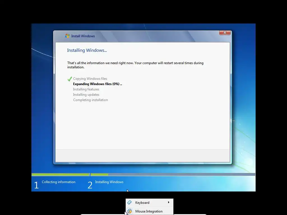The height and width of the screenshot is (215, 287).
Task: Expand the Keyboard submenu arrow
Action: click(168, 202)
